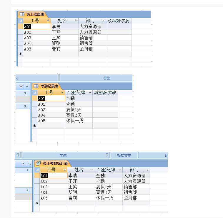The image size is (223, 218).
Task: Click the 导出 ribbon group label
Action: [106, 78]
